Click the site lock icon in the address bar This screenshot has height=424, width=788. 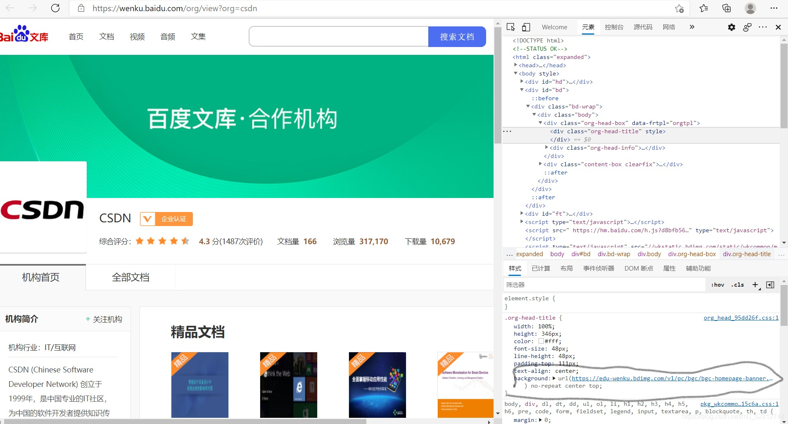(x=81, y=8)
